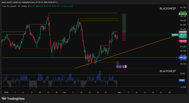
Task: Select the orange ascending trendline
Action: pyautogui.click(x=125, y=52)
